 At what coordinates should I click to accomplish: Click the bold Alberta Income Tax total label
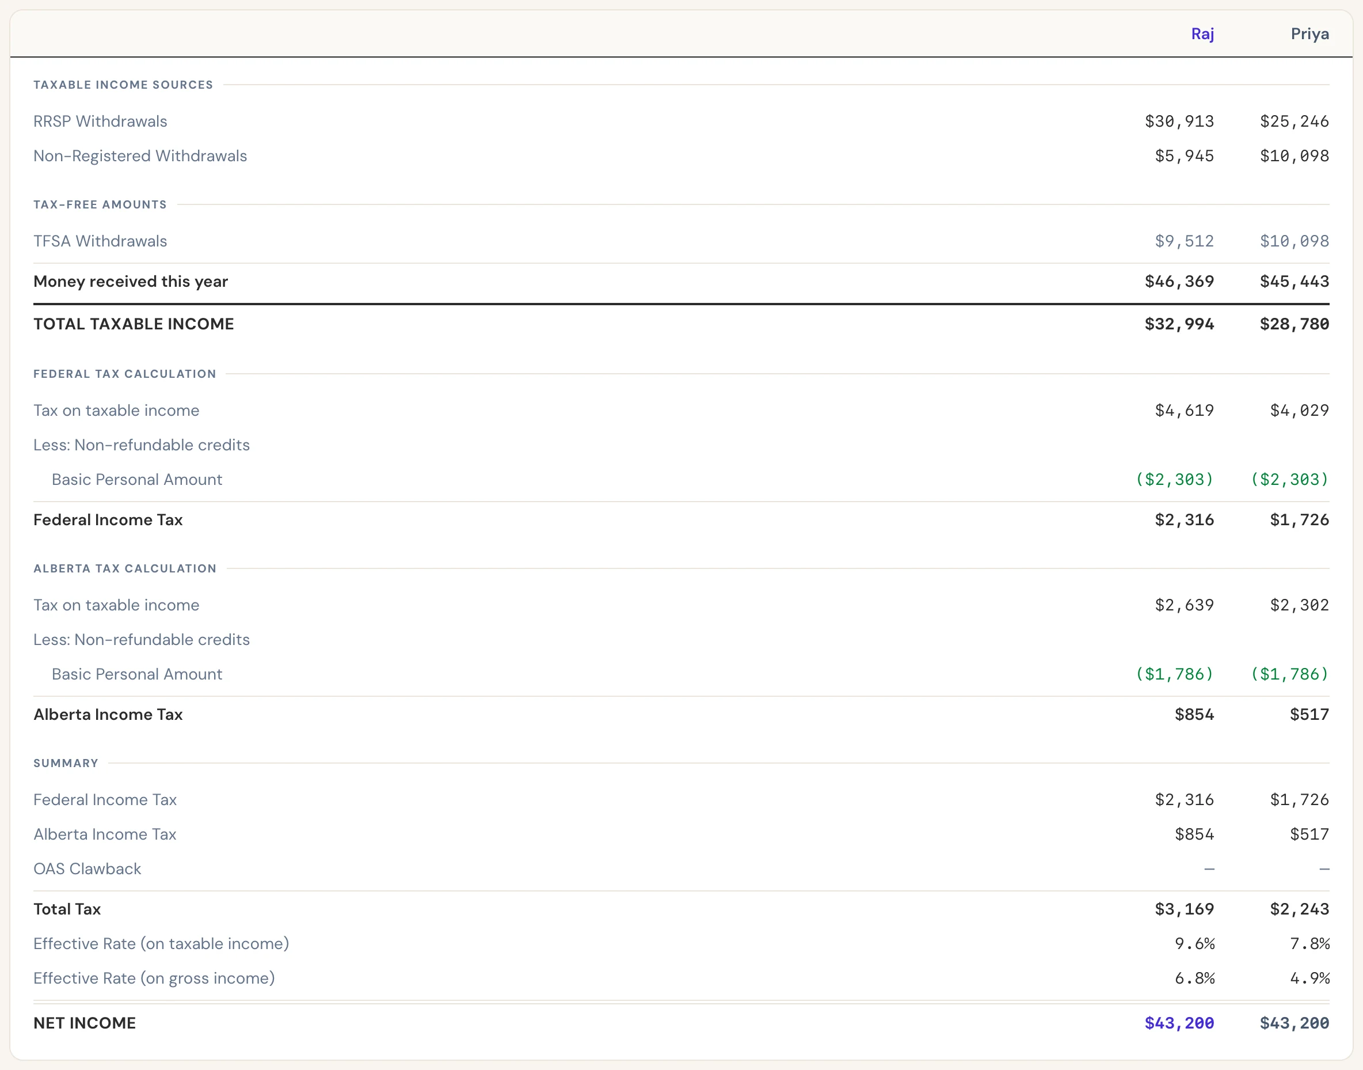[108, 714]
